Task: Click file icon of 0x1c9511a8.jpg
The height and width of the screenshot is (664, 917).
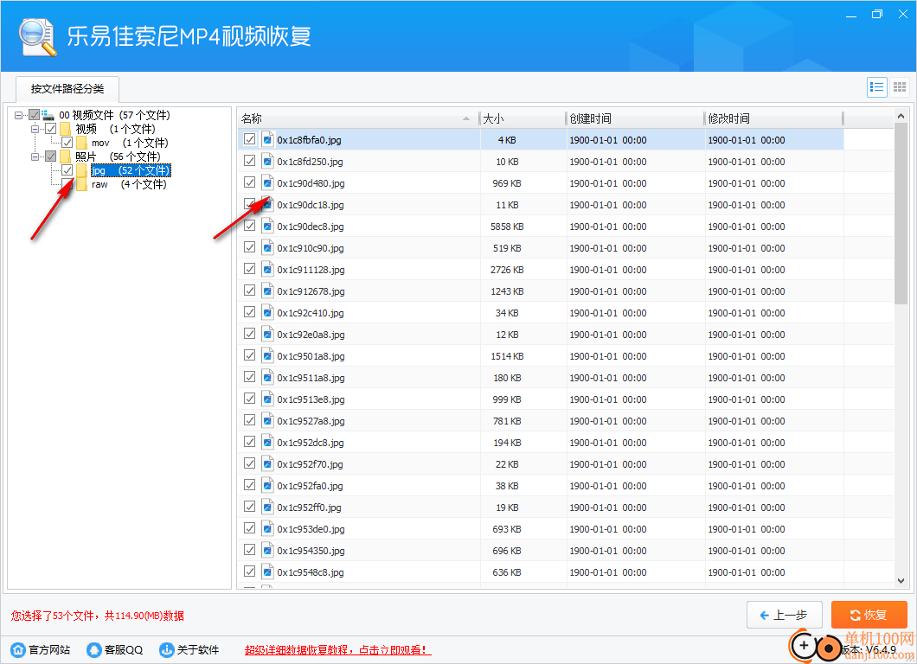Action: click(x=267, y=378)
